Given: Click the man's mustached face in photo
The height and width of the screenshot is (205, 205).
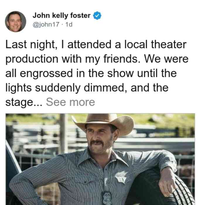Looking at the screenshot, I should pos(99,139).
